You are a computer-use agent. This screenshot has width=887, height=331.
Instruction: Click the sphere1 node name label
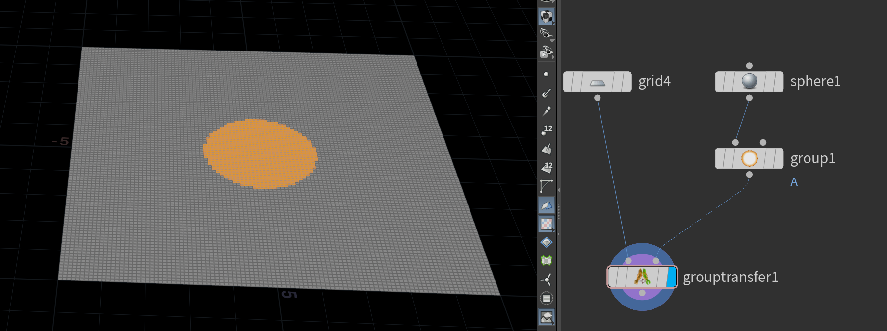815,81
